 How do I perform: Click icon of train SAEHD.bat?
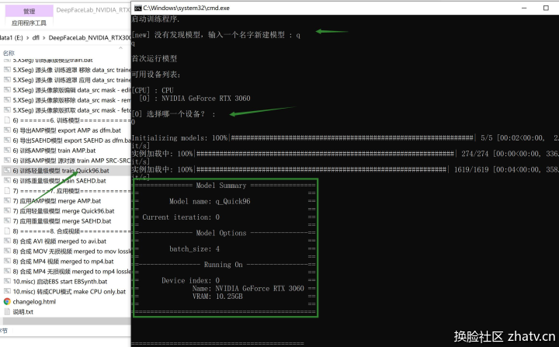click(7, 181)
